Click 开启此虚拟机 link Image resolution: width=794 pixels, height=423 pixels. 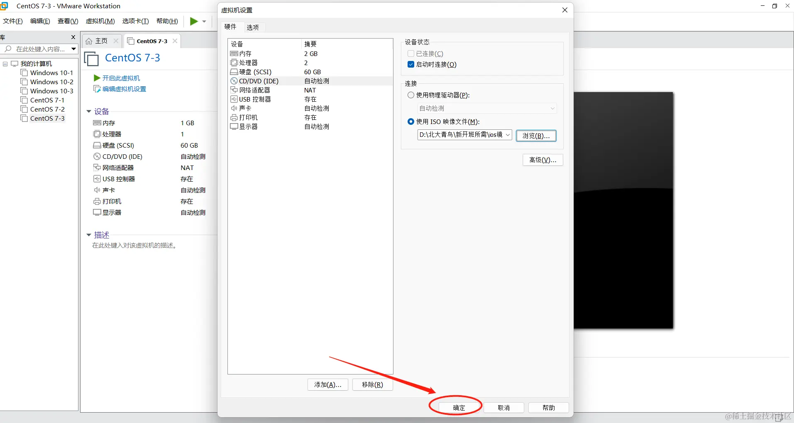tap(121, 78)
